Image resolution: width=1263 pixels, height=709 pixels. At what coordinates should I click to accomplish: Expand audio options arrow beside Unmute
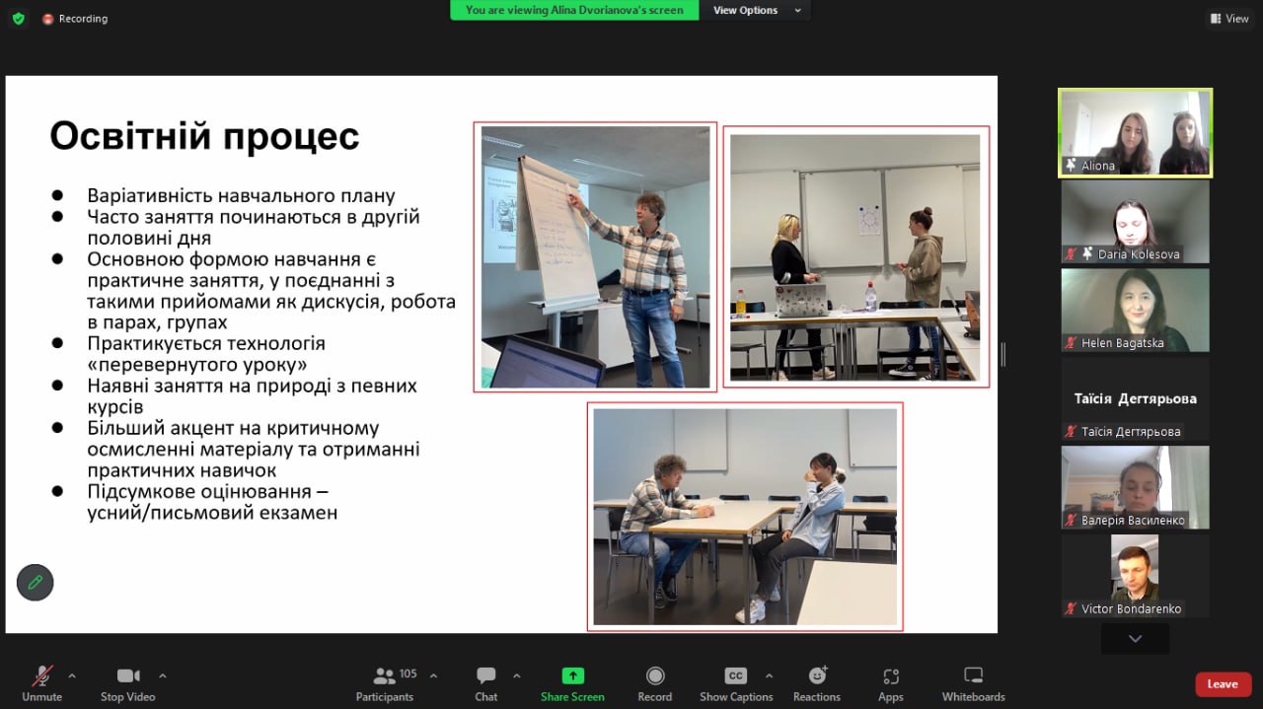72,675
